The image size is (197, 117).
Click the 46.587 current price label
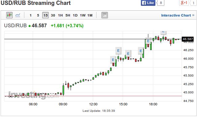187,39
